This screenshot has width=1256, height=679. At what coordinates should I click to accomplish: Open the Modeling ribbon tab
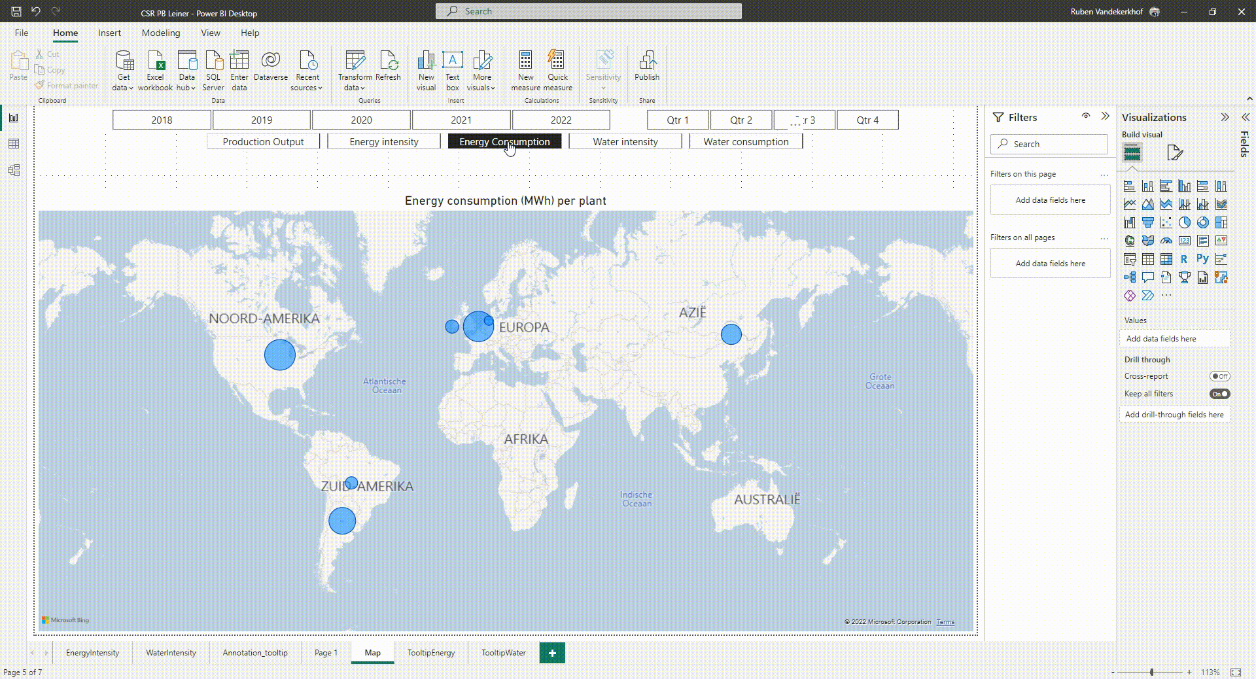(161, 33)
